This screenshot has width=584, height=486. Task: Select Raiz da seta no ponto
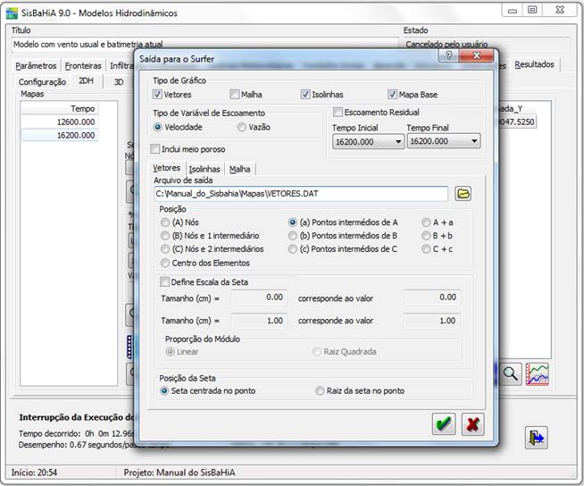[x=320, y=390]
